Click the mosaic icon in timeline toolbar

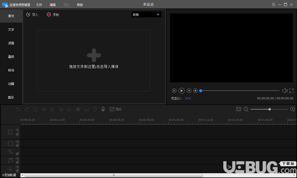78,109
